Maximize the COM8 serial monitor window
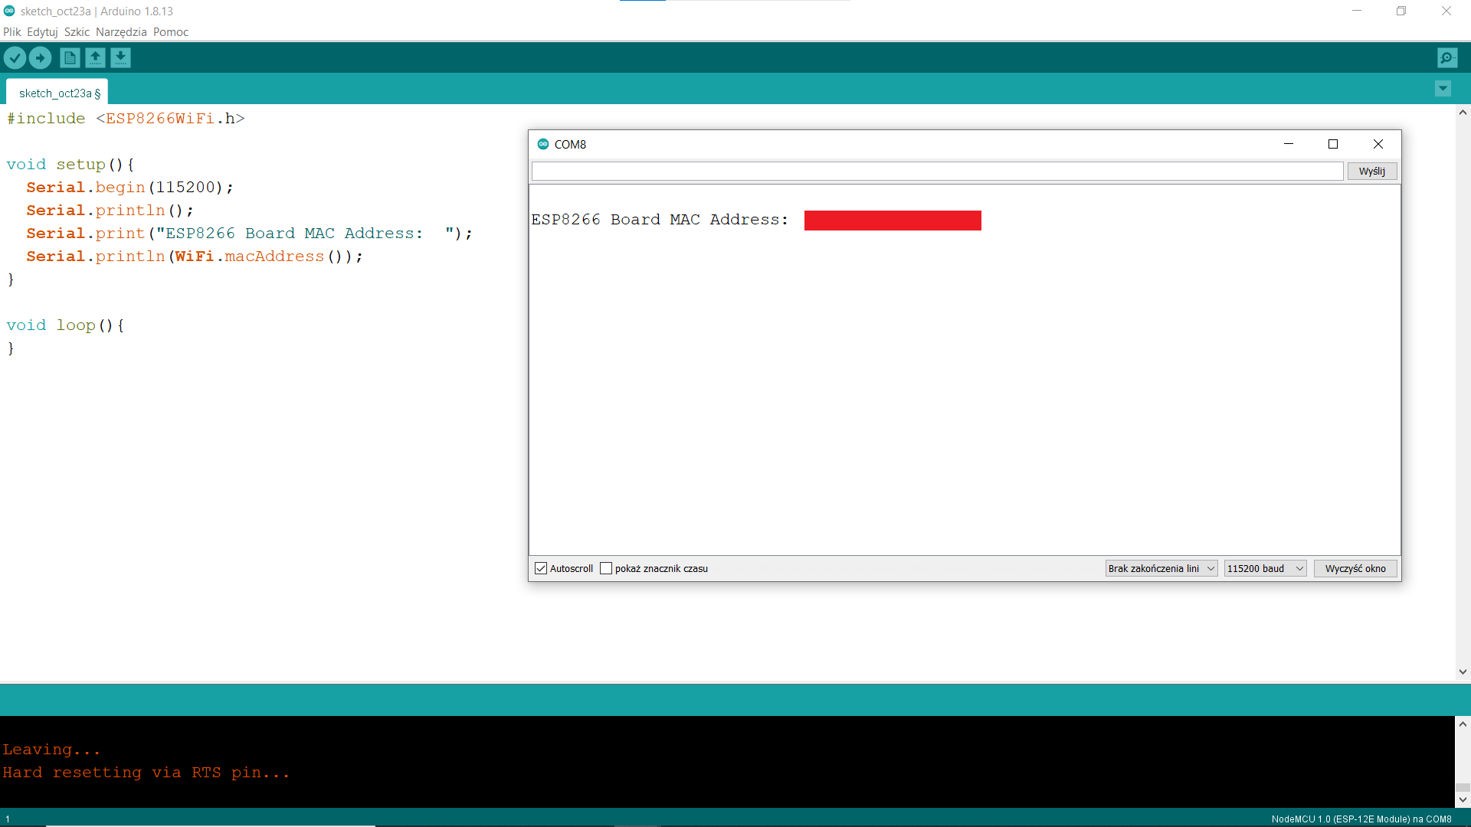The width and height of the screenshot is (1471, 827). coord(1333,144)
